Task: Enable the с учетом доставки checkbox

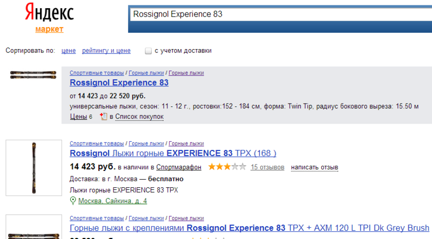Action: coord(148,51)
